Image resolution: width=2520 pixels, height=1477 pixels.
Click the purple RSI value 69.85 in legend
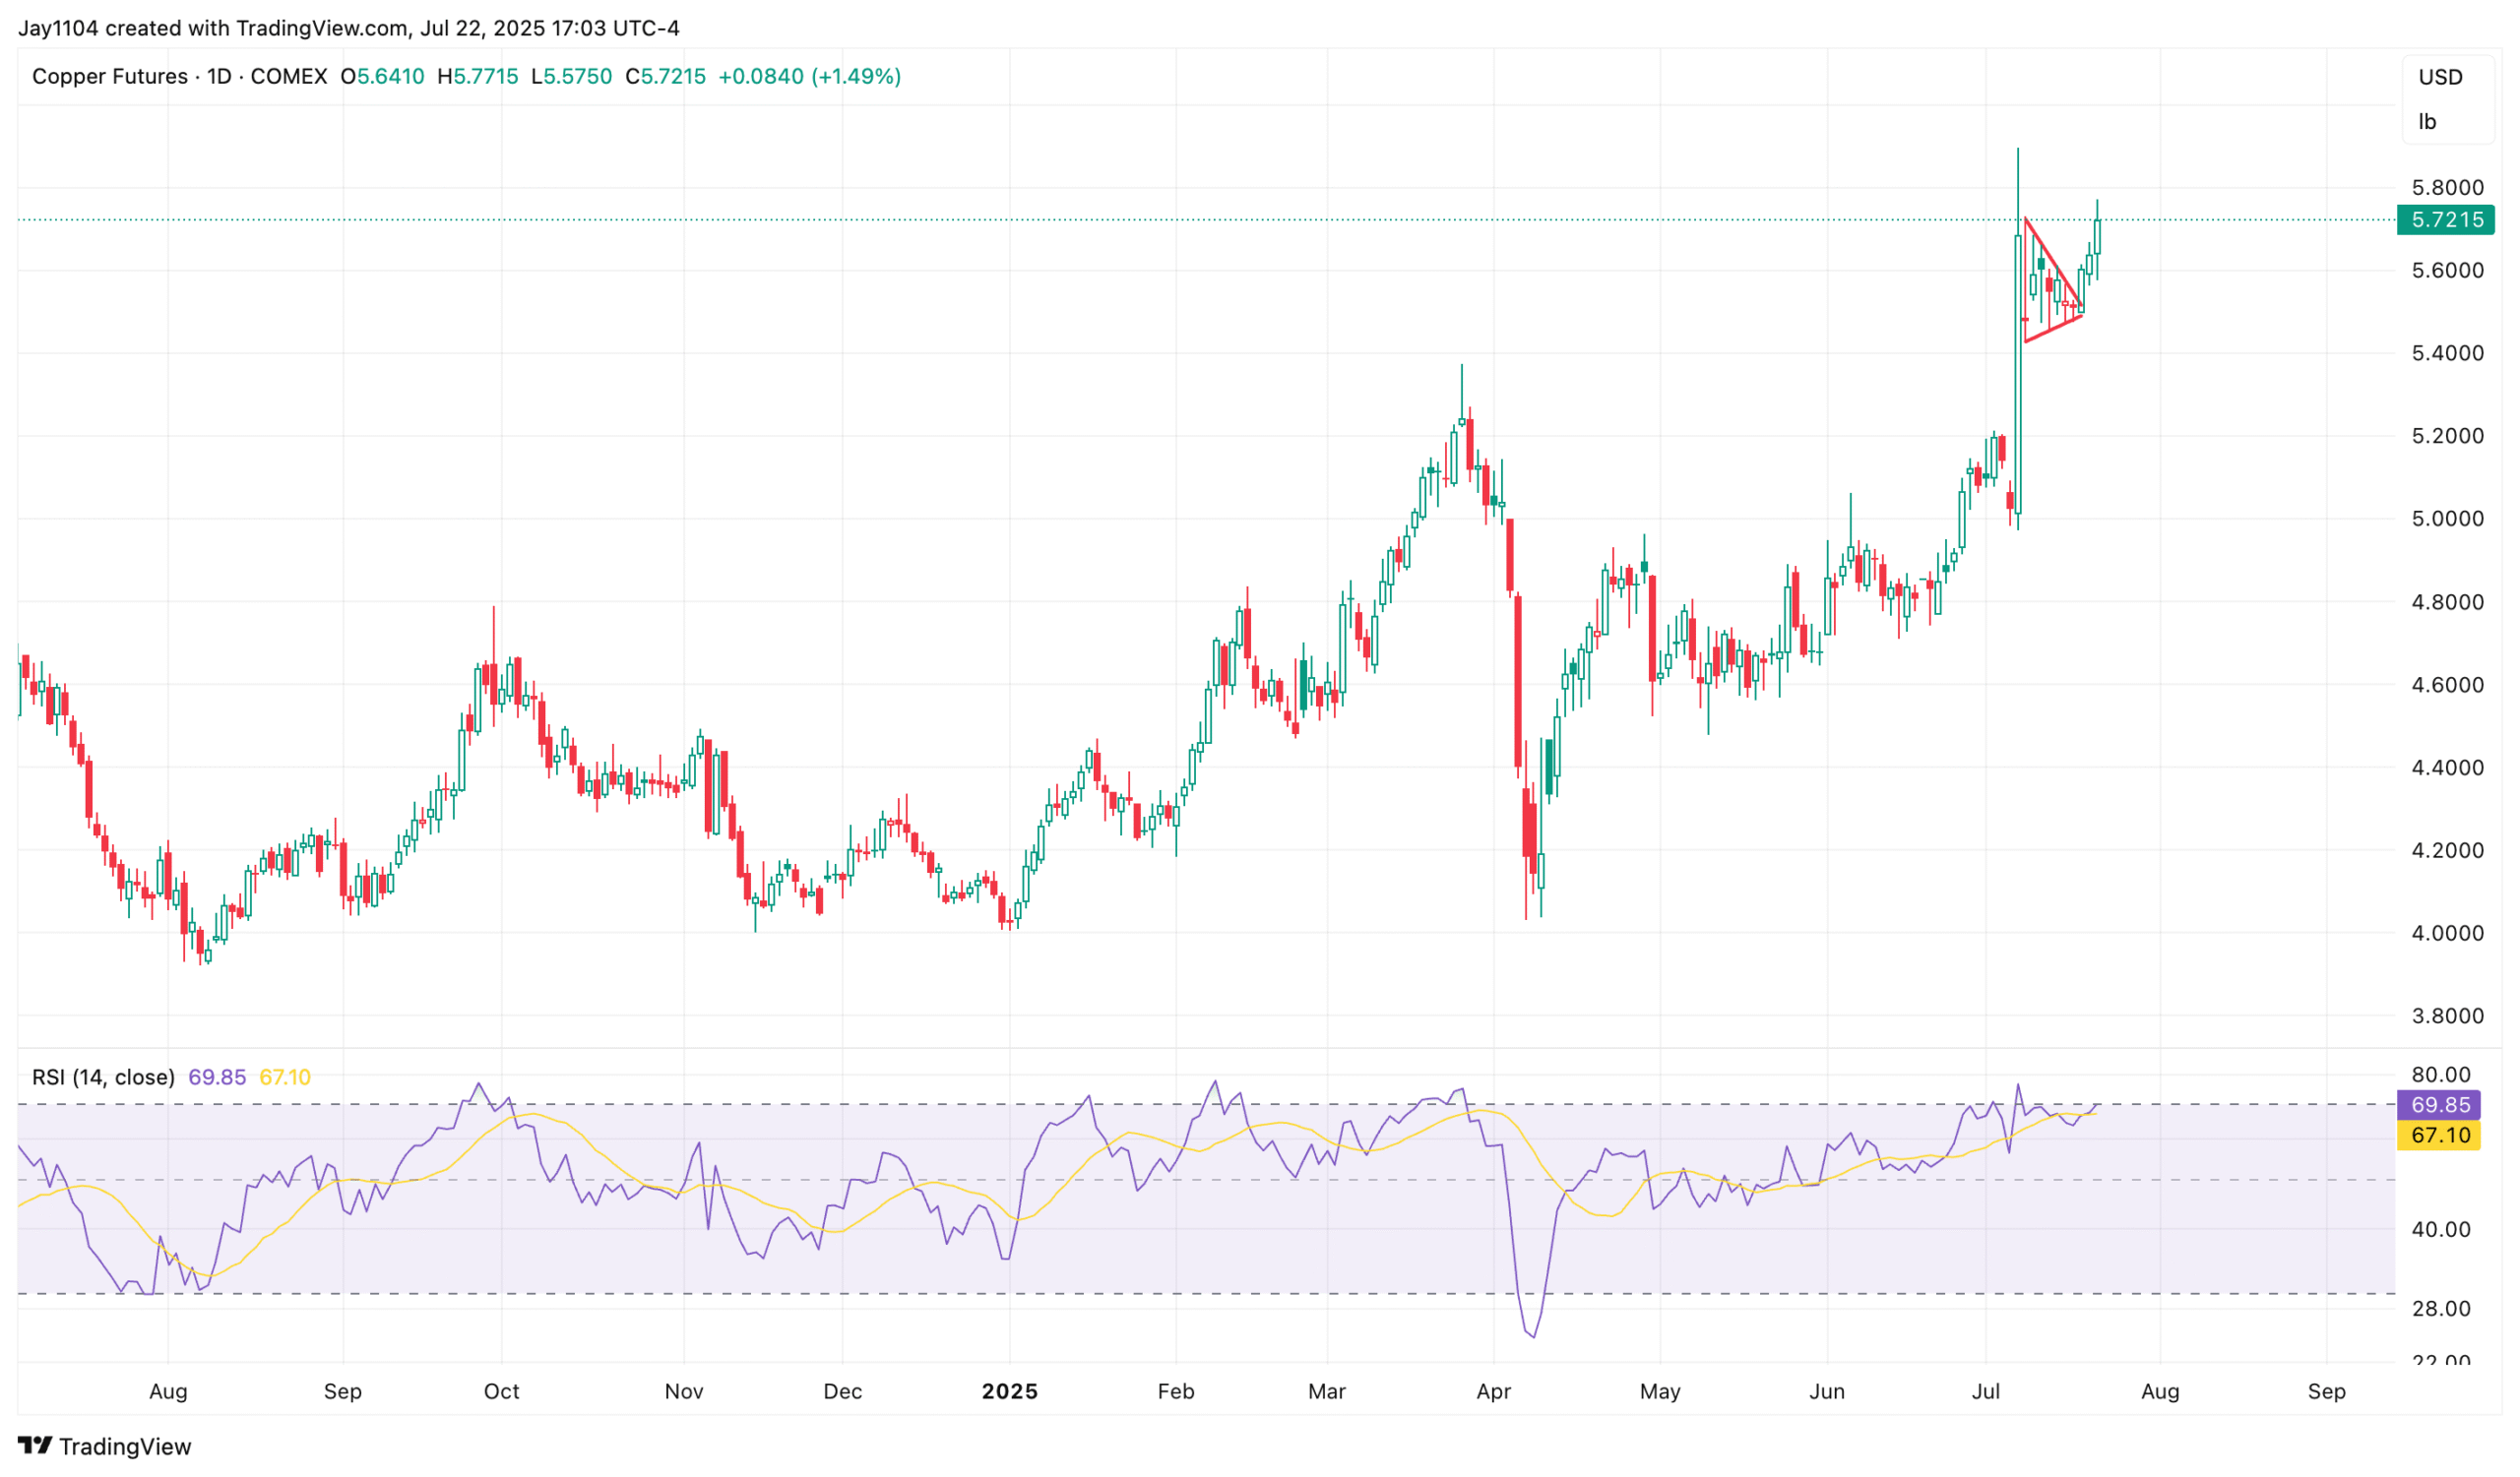click(217, 1077)
